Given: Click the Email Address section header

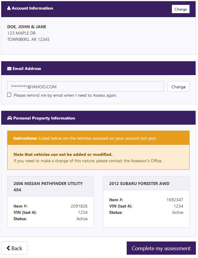Looking at the screenshot, I should coord(98,68).
